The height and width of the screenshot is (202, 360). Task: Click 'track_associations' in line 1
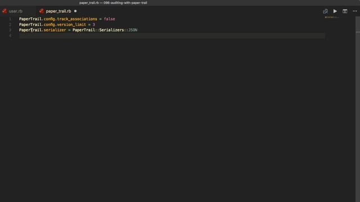(77, 19)
